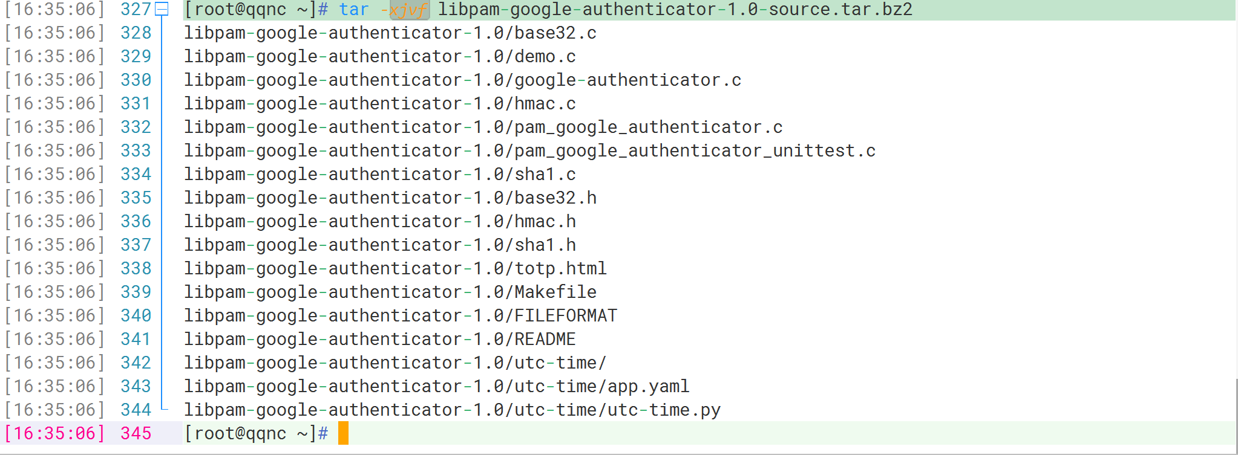Select the pam_google_authenticator_unittest.c line

(x=530, y=151)
